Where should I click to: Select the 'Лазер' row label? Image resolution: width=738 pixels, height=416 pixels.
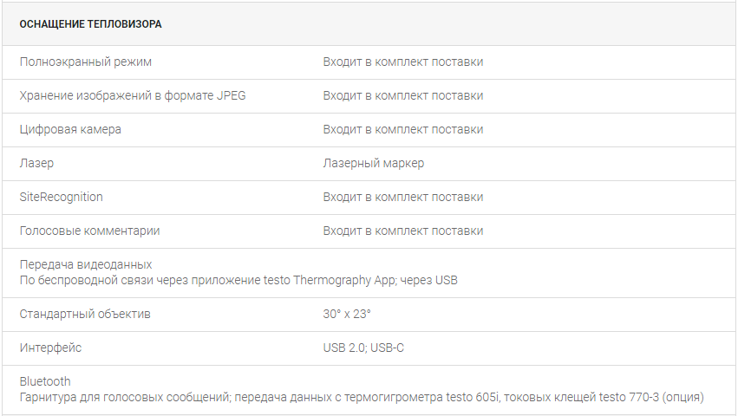click(x=36, y=163)
